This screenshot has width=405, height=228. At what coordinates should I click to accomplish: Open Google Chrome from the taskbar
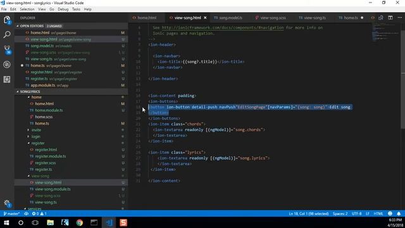pyautogui.click(x=80, y=222)
